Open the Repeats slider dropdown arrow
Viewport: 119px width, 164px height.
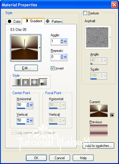(65, 57)
